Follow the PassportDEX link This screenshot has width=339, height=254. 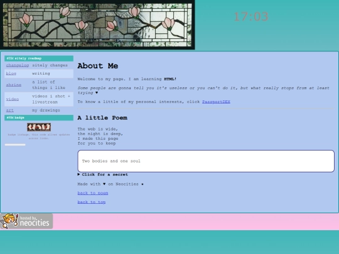(x=216, y=102)
